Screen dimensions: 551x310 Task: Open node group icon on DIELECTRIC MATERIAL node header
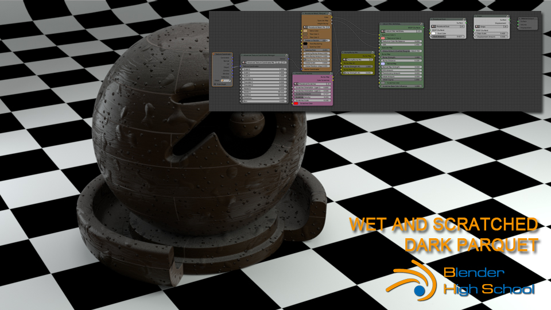coord(421,24)
